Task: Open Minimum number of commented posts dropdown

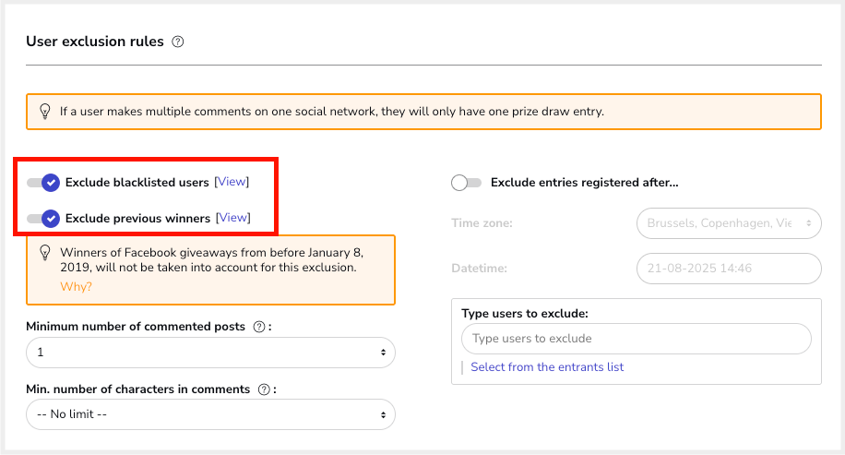Action: 210,353
